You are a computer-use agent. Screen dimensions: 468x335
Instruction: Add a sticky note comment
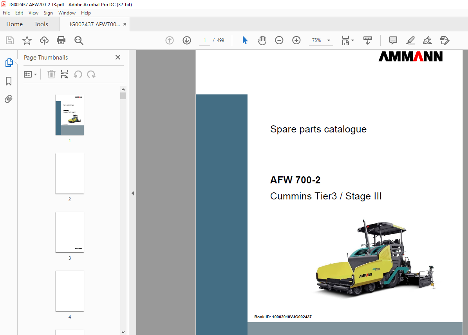393,40
